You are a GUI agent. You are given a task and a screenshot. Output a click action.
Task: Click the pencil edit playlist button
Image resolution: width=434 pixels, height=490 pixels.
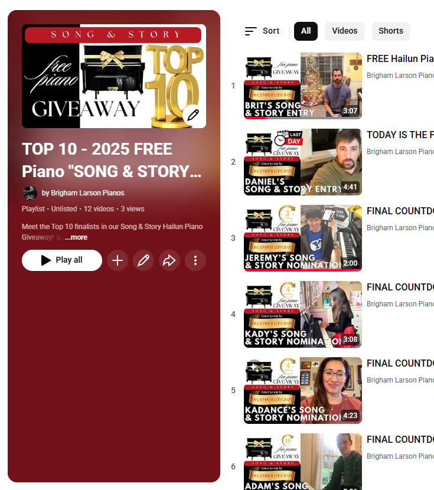click(143, 260)
